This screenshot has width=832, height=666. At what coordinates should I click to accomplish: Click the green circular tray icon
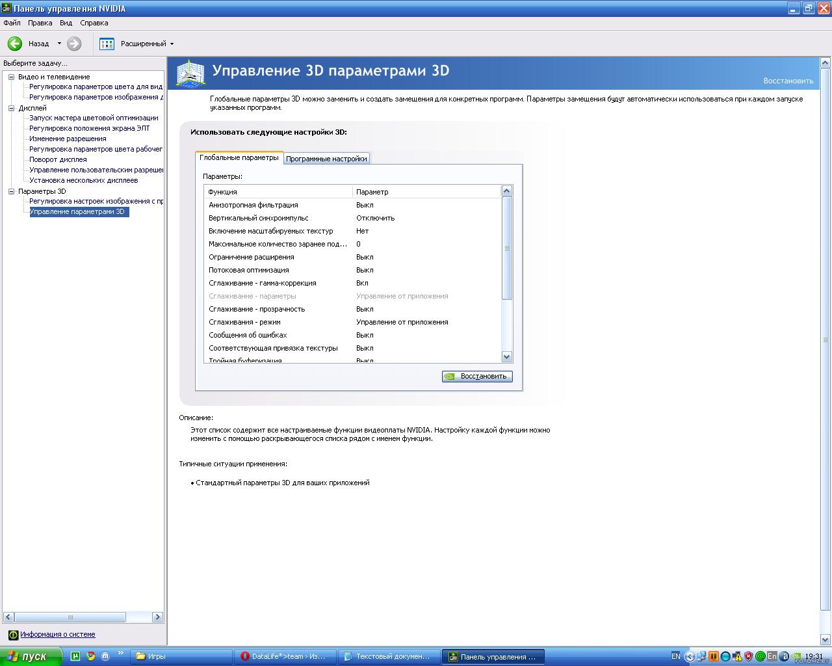tap(760, 656)
